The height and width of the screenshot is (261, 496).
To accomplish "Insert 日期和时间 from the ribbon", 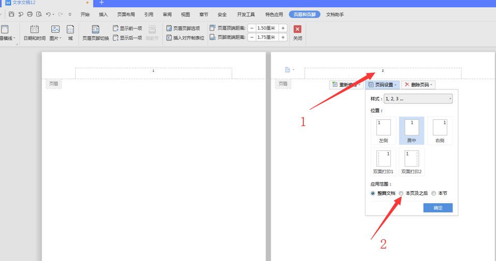I will pos(35,33).
